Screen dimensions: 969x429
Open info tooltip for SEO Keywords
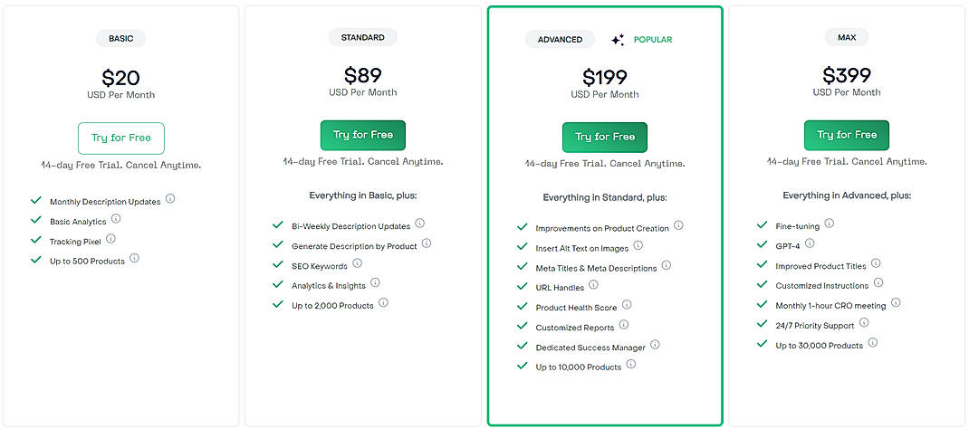[x=357, y=263]
